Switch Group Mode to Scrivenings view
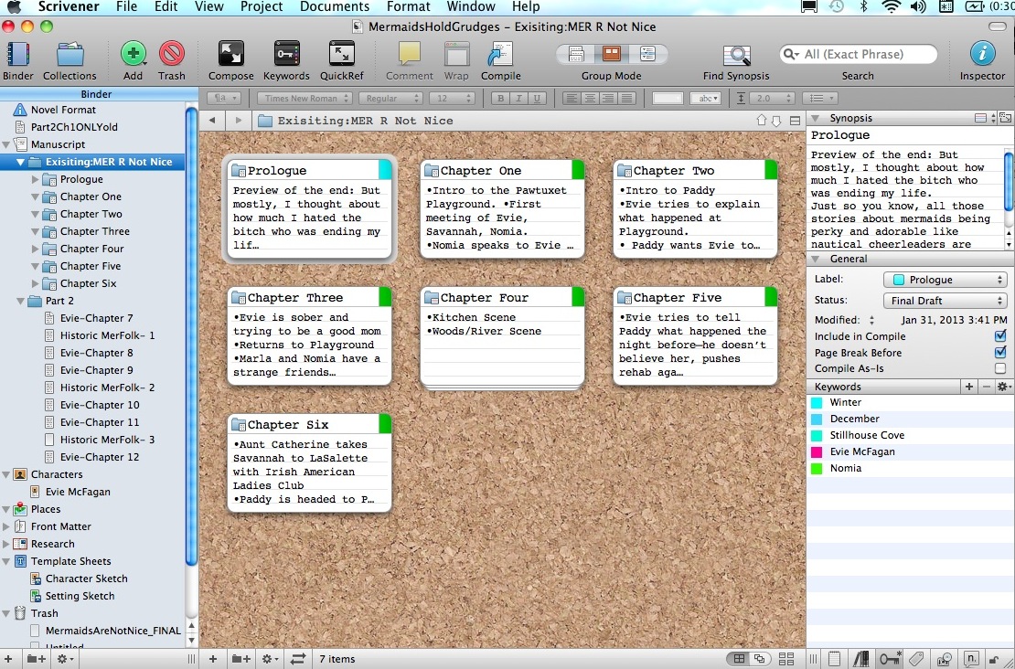This screenshot has height=669, width=1015. click(x=576, y=54)
